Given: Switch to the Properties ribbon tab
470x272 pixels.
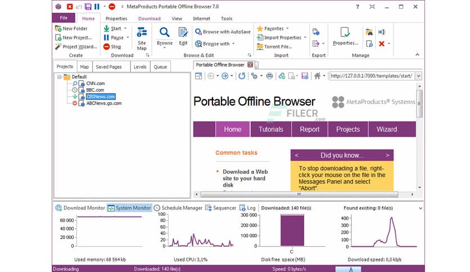Looking at the screenshot, I should (116, 19).
